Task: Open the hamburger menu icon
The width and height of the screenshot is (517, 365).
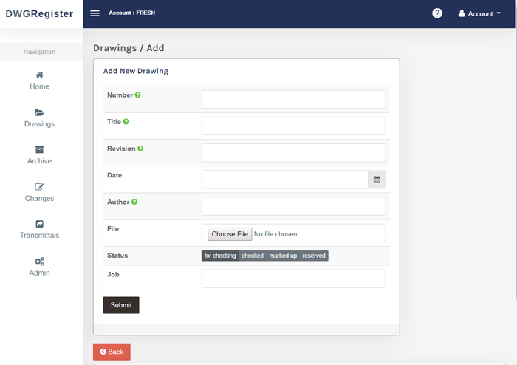Action: tap(95, 13)
